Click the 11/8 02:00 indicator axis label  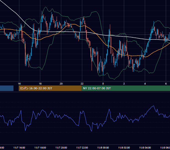coord(124,147)
